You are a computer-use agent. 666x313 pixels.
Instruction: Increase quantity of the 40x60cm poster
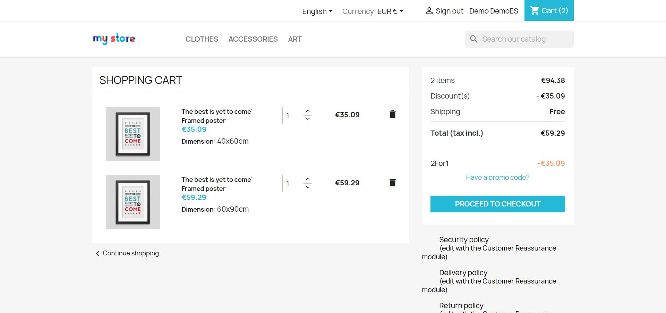308,111
